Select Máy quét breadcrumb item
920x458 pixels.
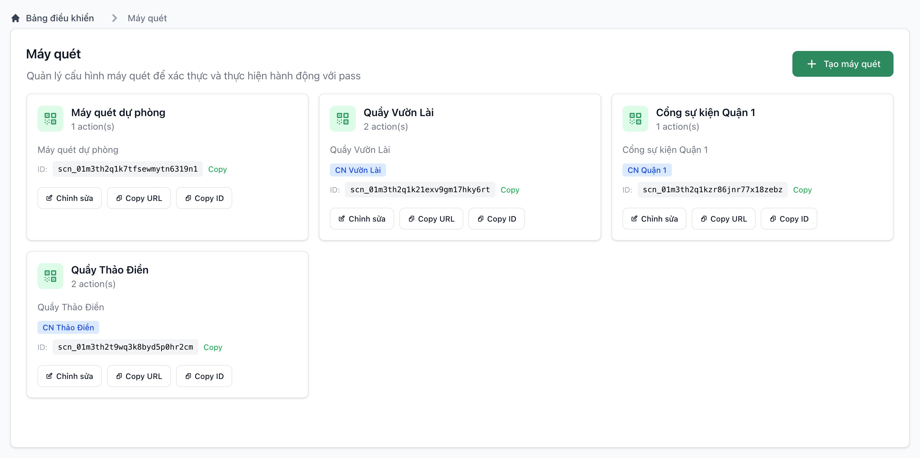pos(147,18)
